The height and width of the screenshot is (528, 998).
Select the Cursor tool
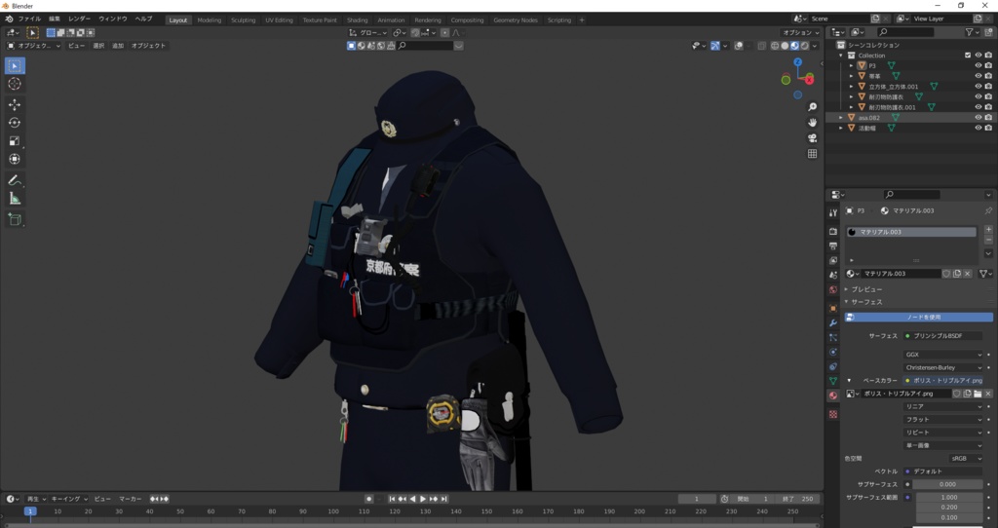[x=15, y=84]
